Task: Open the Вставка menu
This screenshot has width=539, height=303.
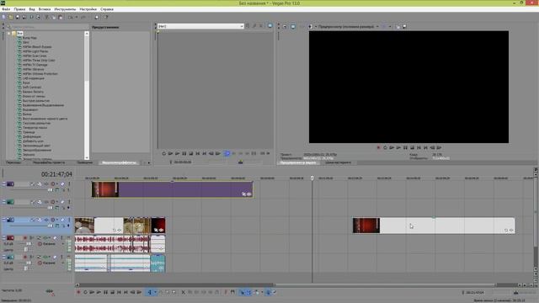Action: point(45,9)
